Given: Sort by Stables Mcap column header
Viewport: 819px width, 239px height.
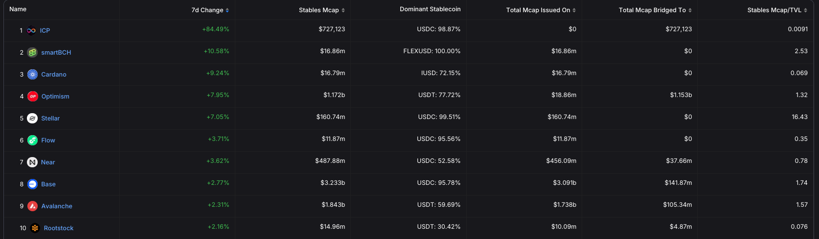Looking at the screenshot, I should tap(321, 10).
